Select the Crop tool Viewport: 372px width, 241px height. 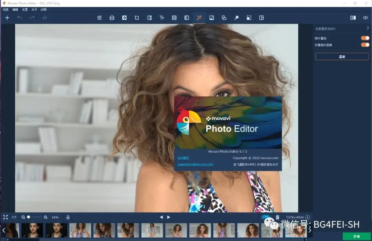(x=137, y=18)
